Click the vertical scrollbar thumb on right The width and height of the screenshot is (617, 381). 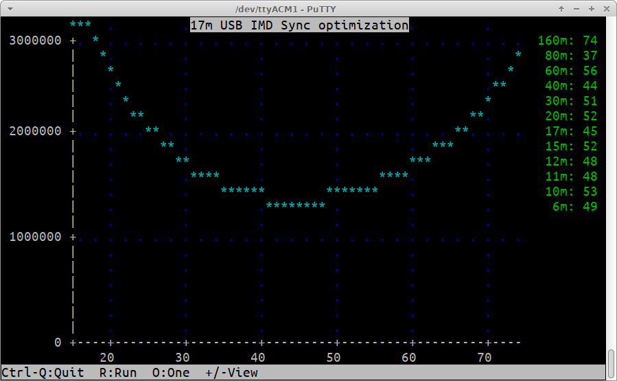[611, 364]
